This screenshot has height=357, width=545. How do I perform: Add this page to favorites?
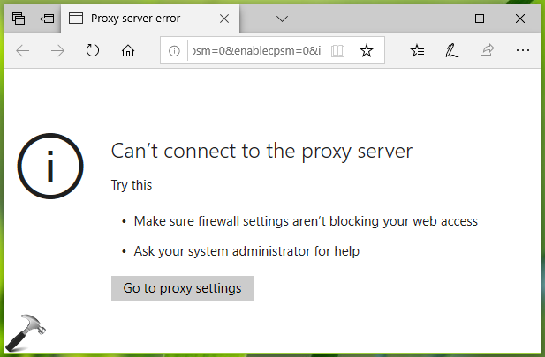[367, 50]
